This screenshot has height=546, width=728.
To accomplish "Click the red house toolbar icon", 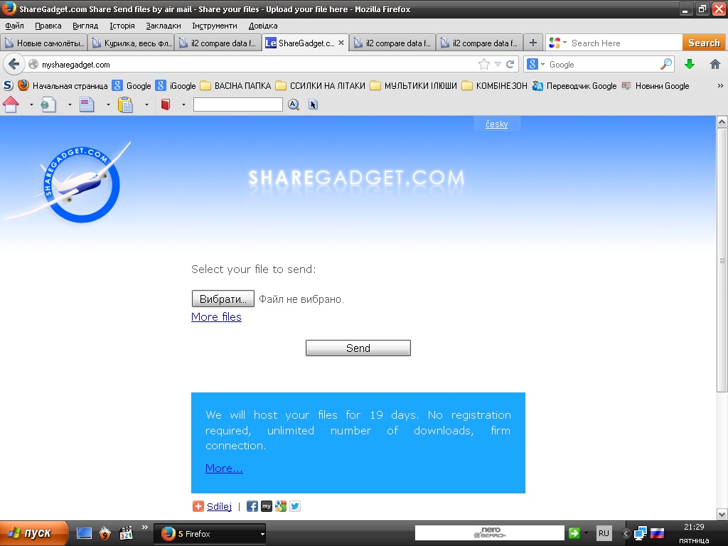I will (x=11, y=105).
